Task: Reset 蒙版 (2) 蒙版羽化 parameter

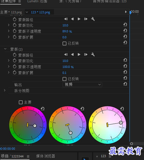Action: [x=125, y=60]
